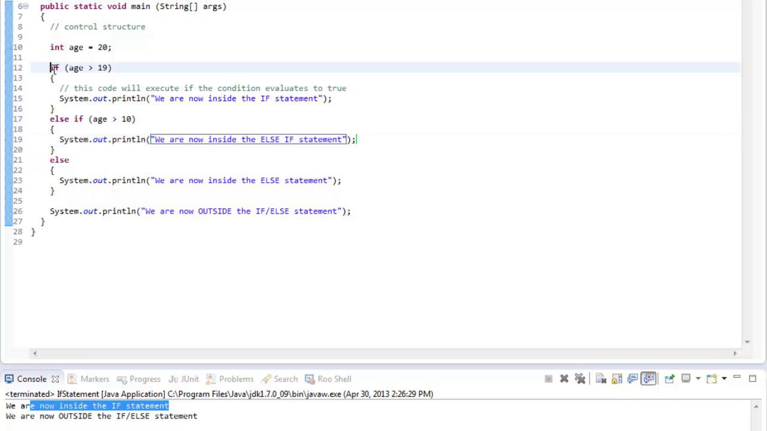Click the editor's horizontal scrollbar right arrow
This screenshot has height=431, width=767.
[x=735, y=353]
